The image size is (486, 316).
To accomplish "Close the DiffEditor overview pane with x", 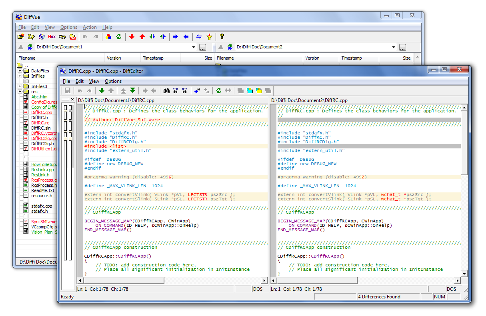I will tap(72, 100).
